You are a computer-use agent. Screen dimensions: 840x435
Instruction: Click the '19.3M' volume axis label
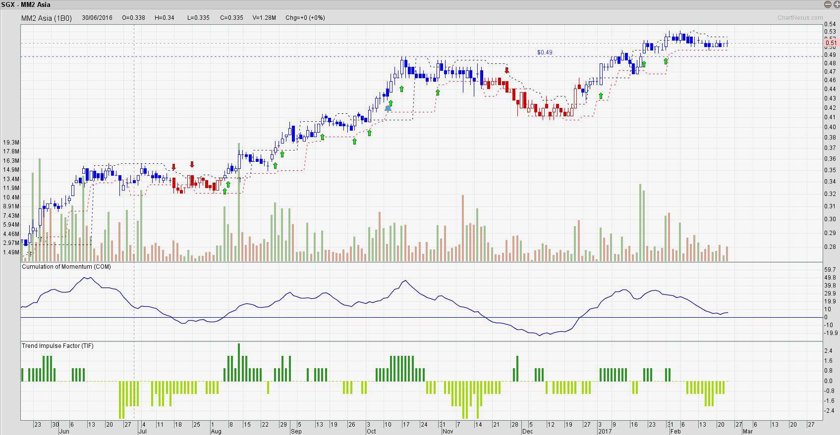pos(11,143)
